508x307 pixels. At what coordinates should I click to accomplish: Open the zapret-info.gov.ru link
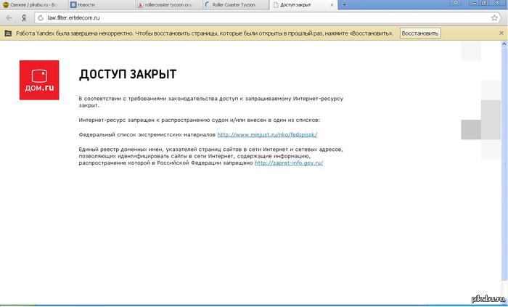[289, 163]
